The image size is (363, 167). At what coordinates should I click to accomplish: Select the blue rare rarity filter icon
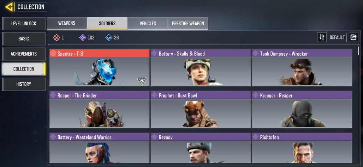(109, 37)
